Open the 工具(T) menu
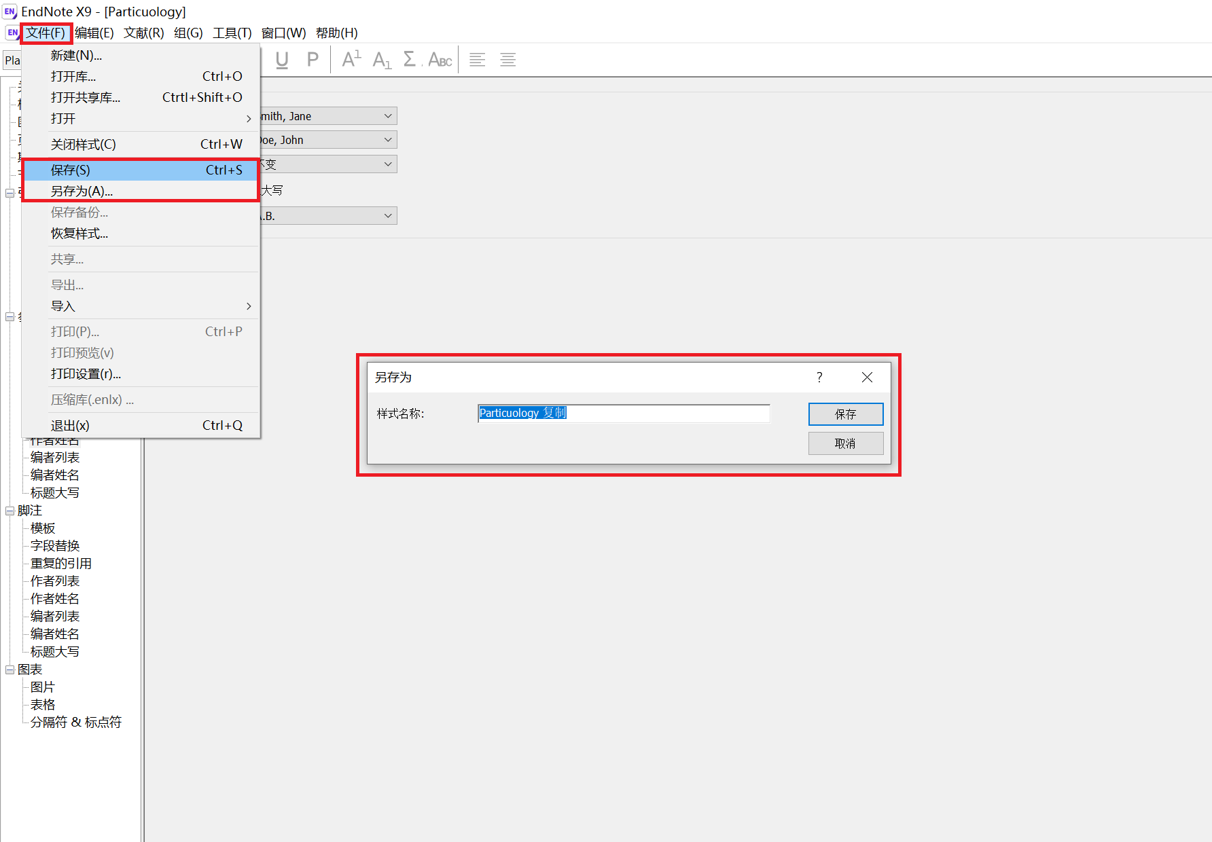The width and height of the screenshot is (1212, 842). [232, 33]
